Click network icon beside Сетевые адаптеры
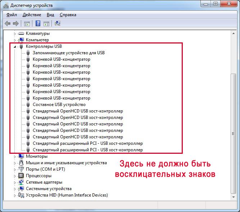This screenshot has height=212, width=240. point(21,182)
